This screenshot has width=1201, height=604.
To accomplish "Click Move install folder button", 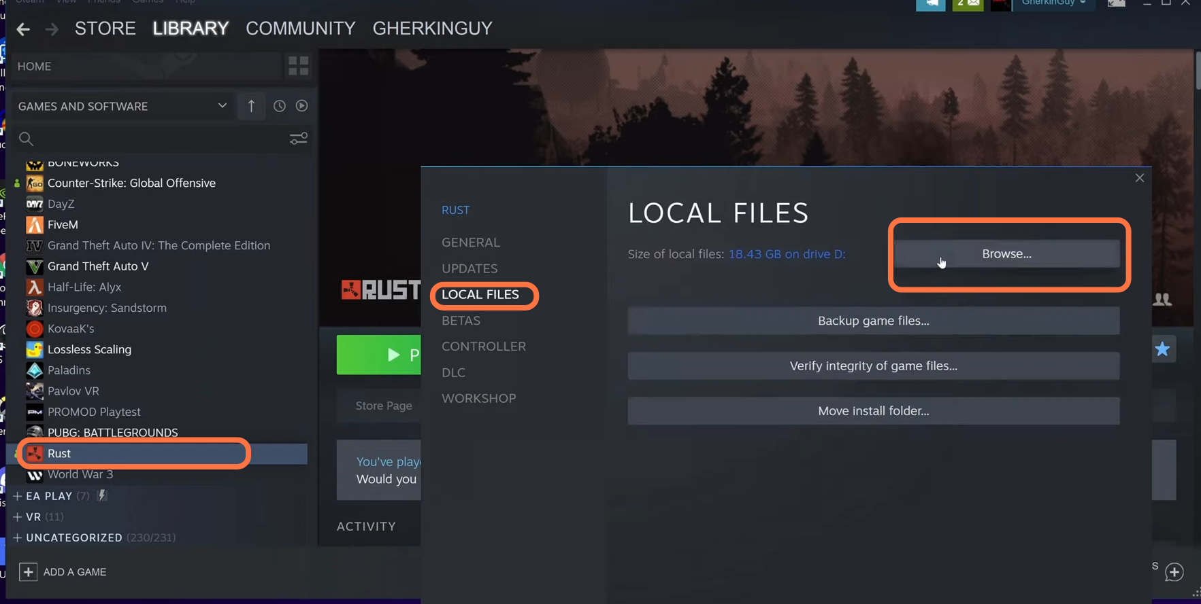I will point(873,410).
